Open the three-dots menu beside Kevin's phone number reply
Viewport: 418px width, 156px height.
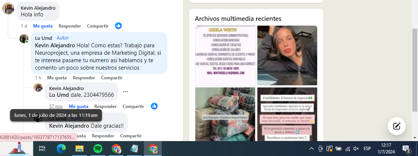(126, 92)
